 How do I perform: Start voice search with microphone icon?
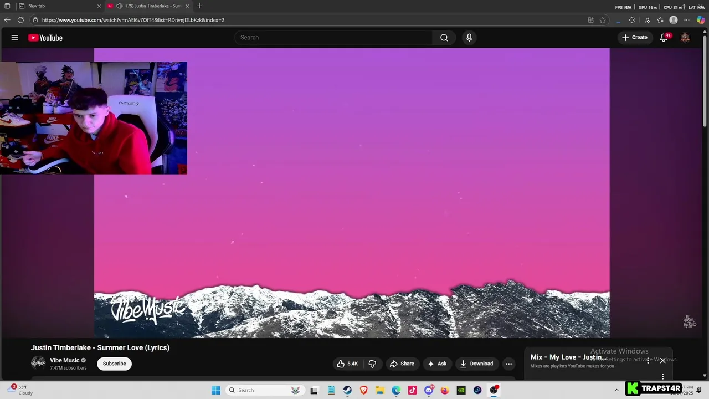point(469,38)
